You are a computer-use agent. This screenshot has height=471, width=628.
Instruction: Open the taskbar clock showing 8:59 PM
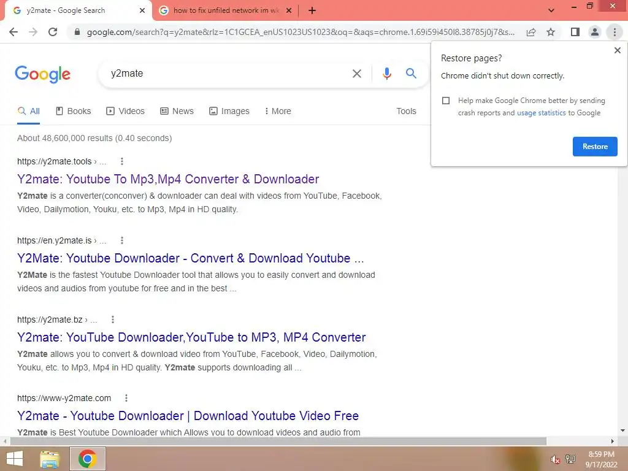click(x=601, y=459)
